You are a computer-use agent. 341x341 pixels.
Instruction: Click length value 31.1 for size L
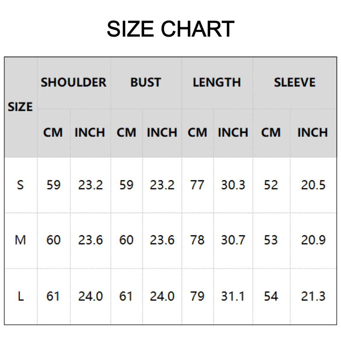[x=233, y=296]
